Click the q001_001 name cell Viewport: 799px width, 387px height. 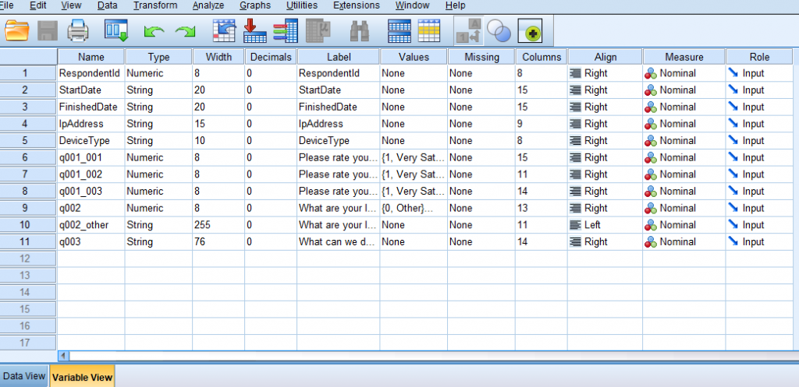(x=91, y=157)
